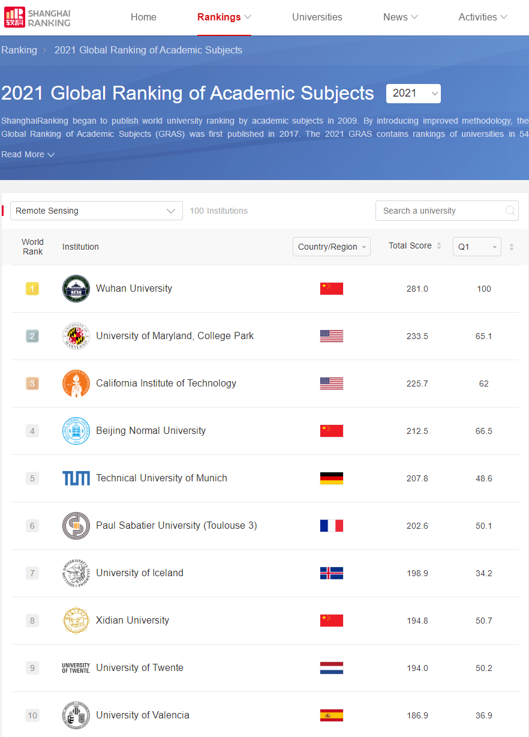Click the gold rank 1 badge
The width and height of the screenshot is (529, 737).
coord(32,289)
